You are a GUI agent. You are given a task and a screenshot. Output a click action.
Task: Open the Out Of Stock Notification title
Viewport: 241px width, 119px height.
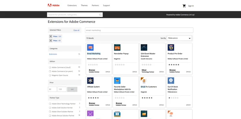pyautogui.click(x=172, y=88)
